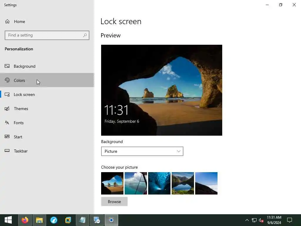Click the Lock screen monitor icon
The height and width of the screenshot is (226, 301).
(x=7, y=94)
